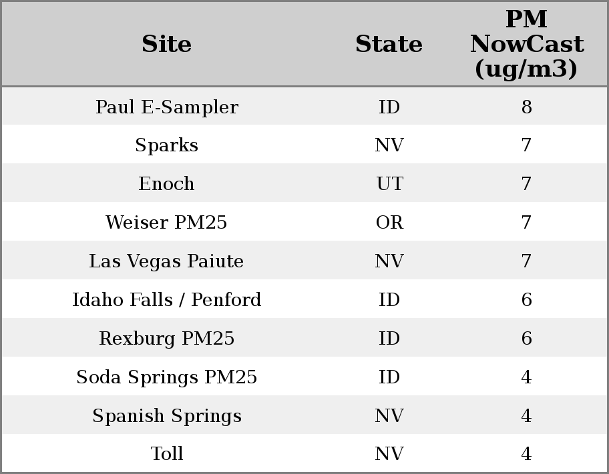Select the ID state cell for Soda Springs
Viewport: 609px width, 474px height.
(389, 377)
